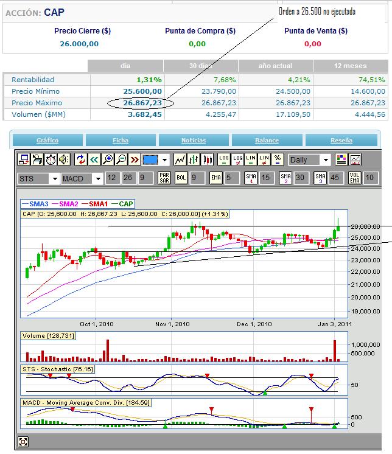Click the red scroll-forward double arrow
The image size is (392, 454).
coord(135,159)
